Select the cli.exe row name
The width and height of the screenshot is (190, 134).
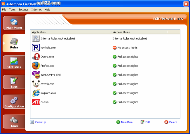(x=45, y=102)
